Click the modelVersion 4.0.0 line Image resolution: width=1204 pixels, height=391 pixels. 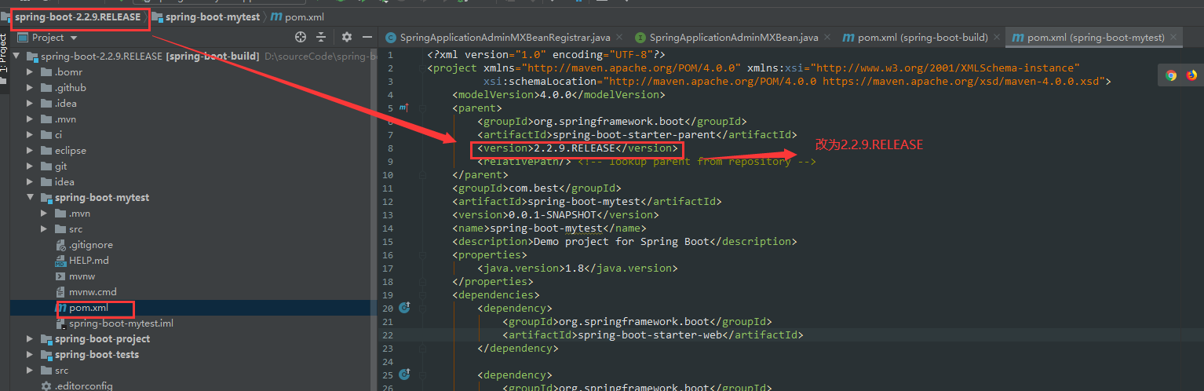(x=558, y=94)
